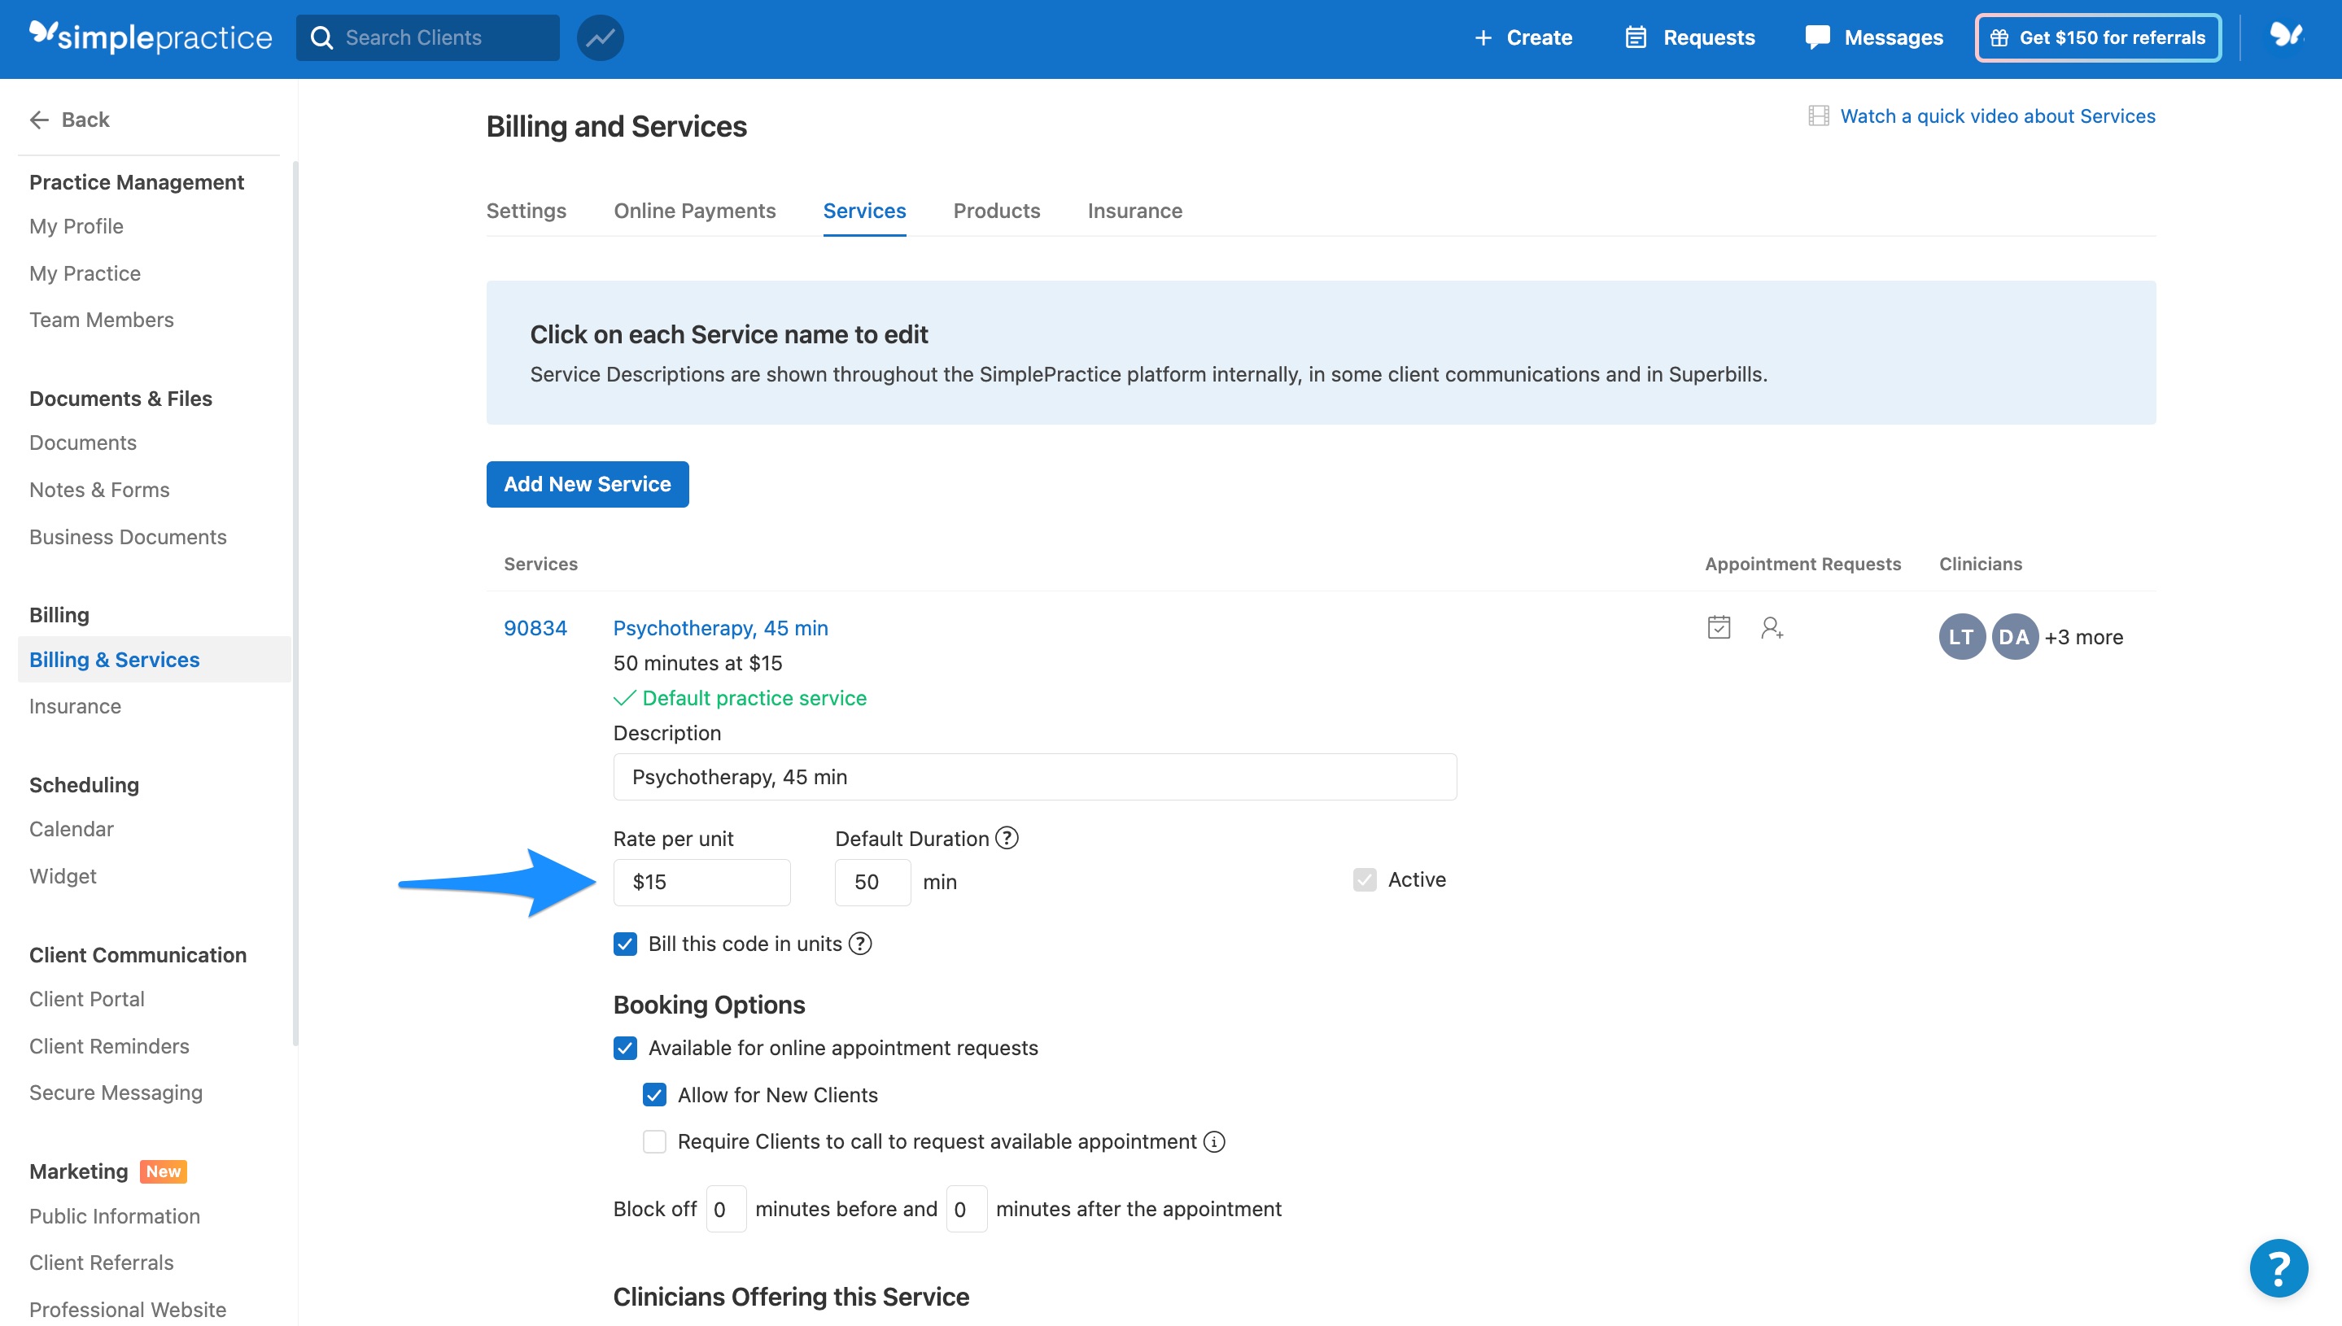
Task: Switch to the Products tab
Action: click(x=997, y=211)
